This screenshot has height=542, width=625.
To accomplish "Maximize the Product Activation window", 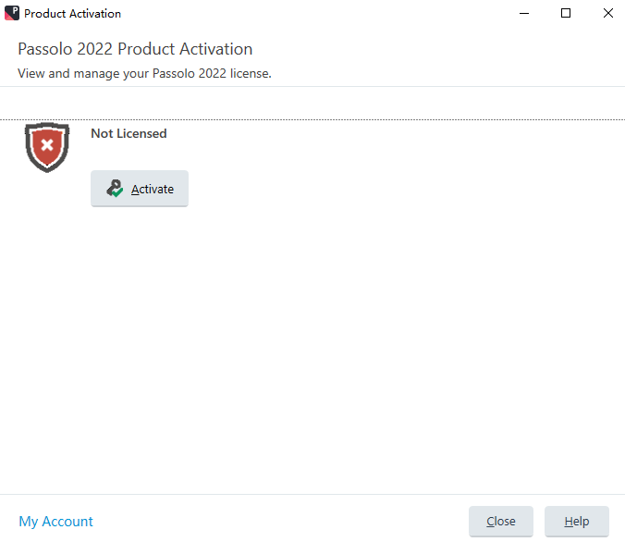I will point(566,13).
